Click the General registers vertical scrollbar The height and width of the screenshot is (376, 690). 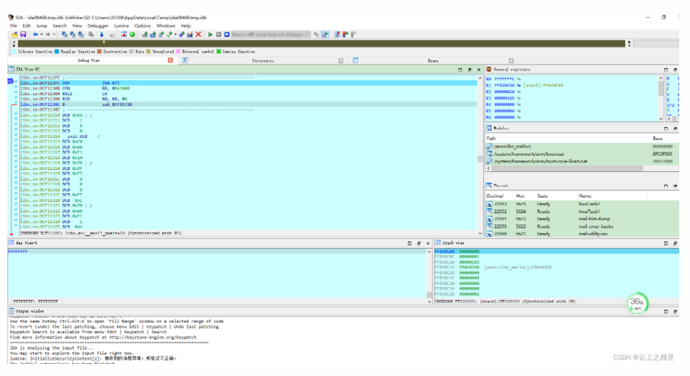tap(660, 98)
